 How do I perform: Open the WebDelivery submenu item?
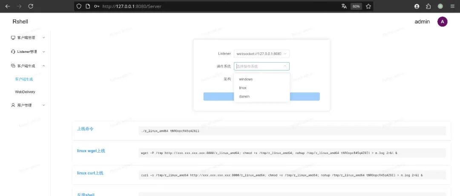25,92
